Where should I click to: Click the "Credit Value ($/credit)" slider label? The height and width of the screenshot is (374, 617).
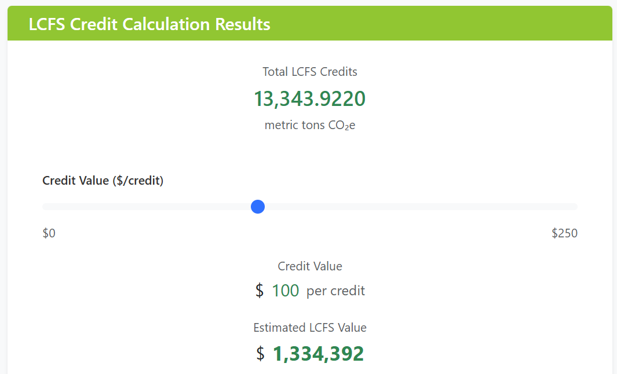click(x=103, y=181)
